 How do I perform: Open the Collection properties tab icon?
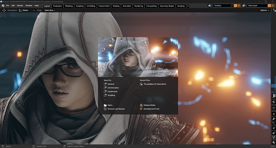click(274, 108)
